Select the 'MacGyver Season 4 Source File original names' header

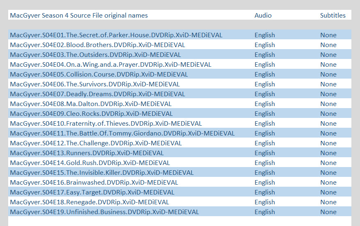click(79, 15)
